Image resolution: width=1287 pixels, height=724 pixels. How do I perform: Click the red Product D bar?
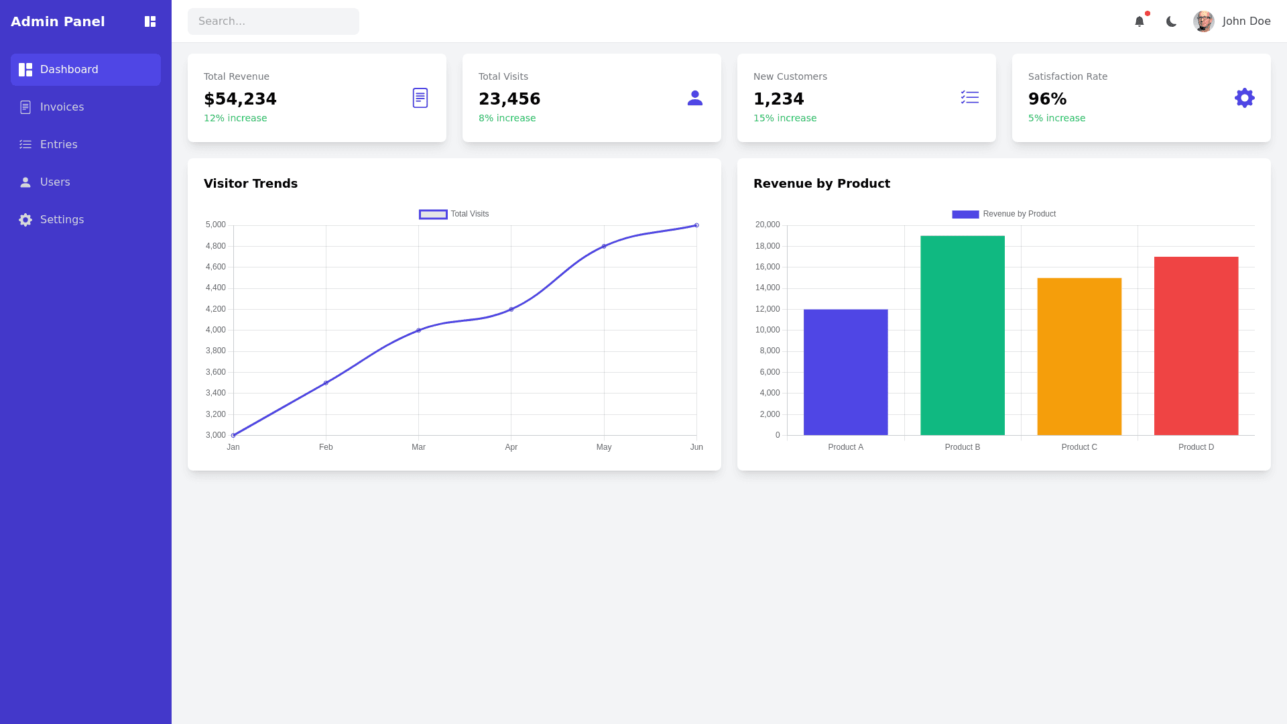(1196, 346)
